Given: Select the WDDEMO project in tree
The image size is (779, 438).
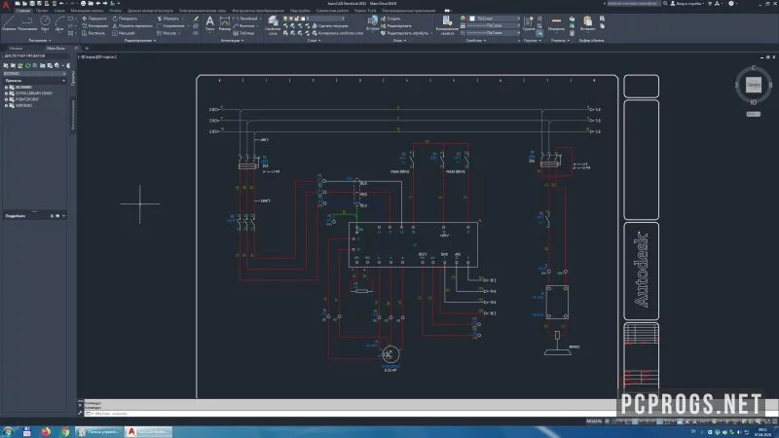Looking at the screenshot, I should pos(23,105).
